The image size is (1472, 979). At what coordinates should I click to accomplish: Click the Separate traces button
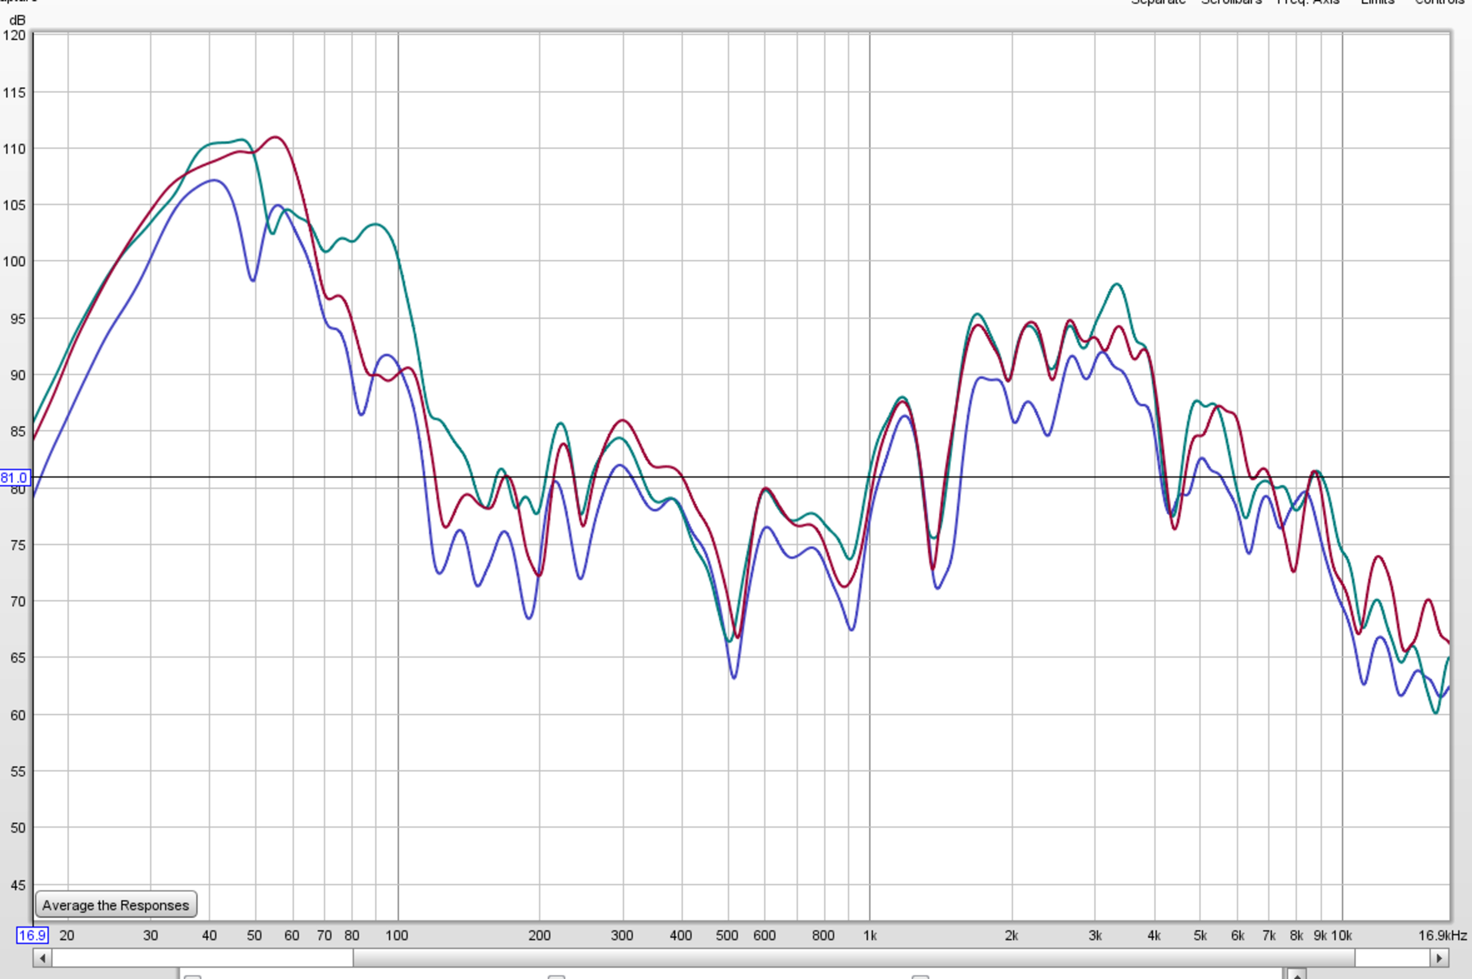point(1158,3)
